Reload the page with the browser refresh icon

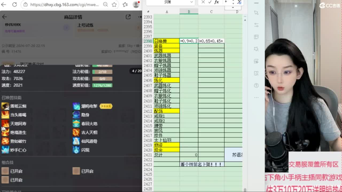[14, 5]
